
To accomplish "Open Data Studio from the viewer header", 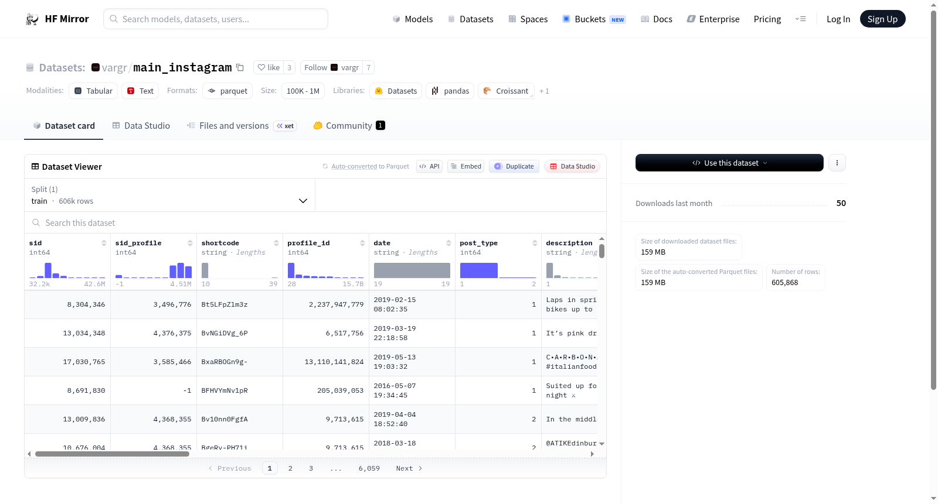I will [x=572, y=166].
